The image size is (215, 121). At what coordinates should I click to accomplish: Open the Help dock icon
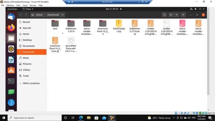11,102
